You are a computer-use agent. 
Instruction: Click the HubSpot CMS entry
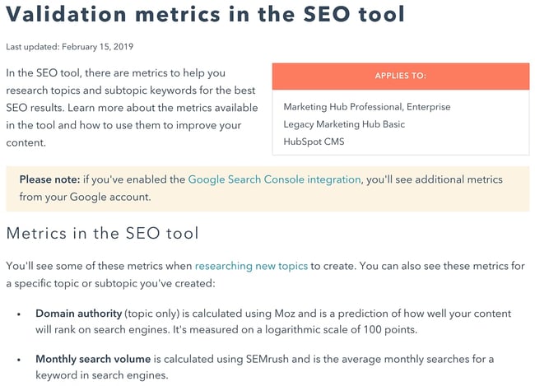[x=314, y=142]
